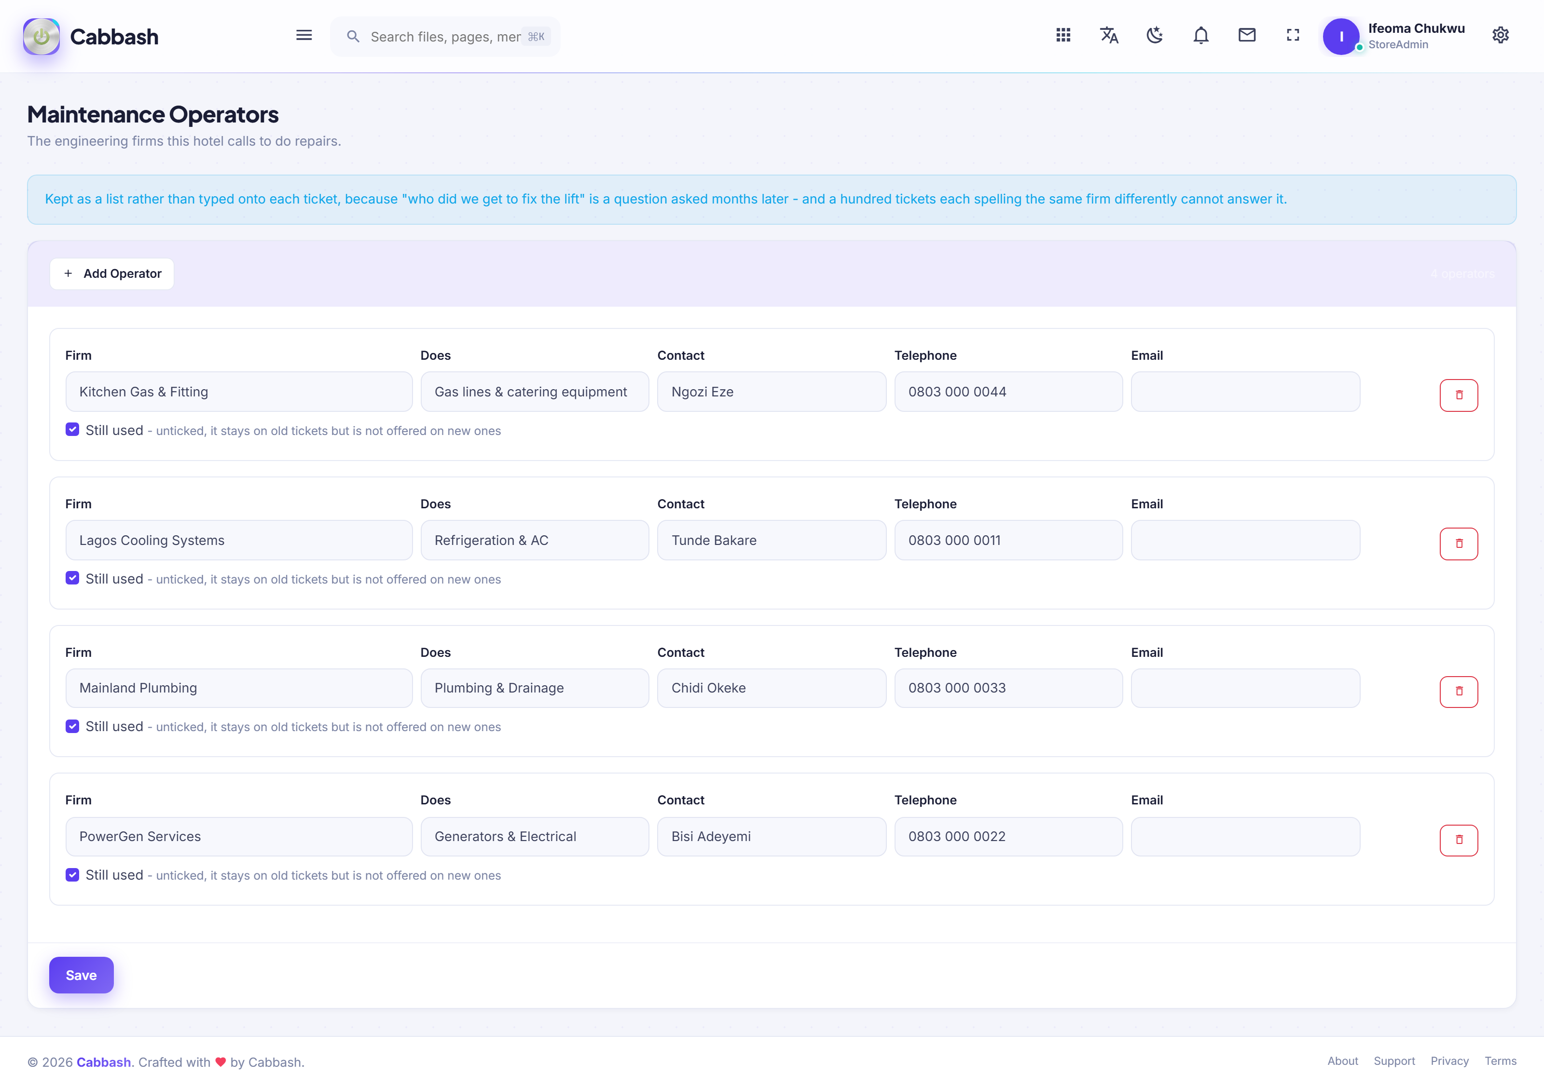1544x1087 pixels.
Task: Click the Email field for PowerGen Services
Action: 1245,837
